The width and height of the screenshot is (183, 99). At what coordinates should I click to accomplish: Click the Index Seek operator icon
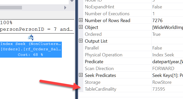pyautogui.click(x=31, y=38)
